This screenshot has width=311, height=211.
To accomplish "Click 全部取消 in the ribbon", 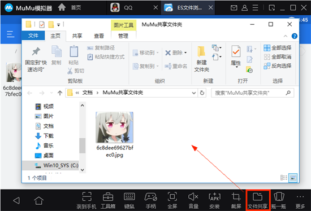I will click(x=278, y=57).
